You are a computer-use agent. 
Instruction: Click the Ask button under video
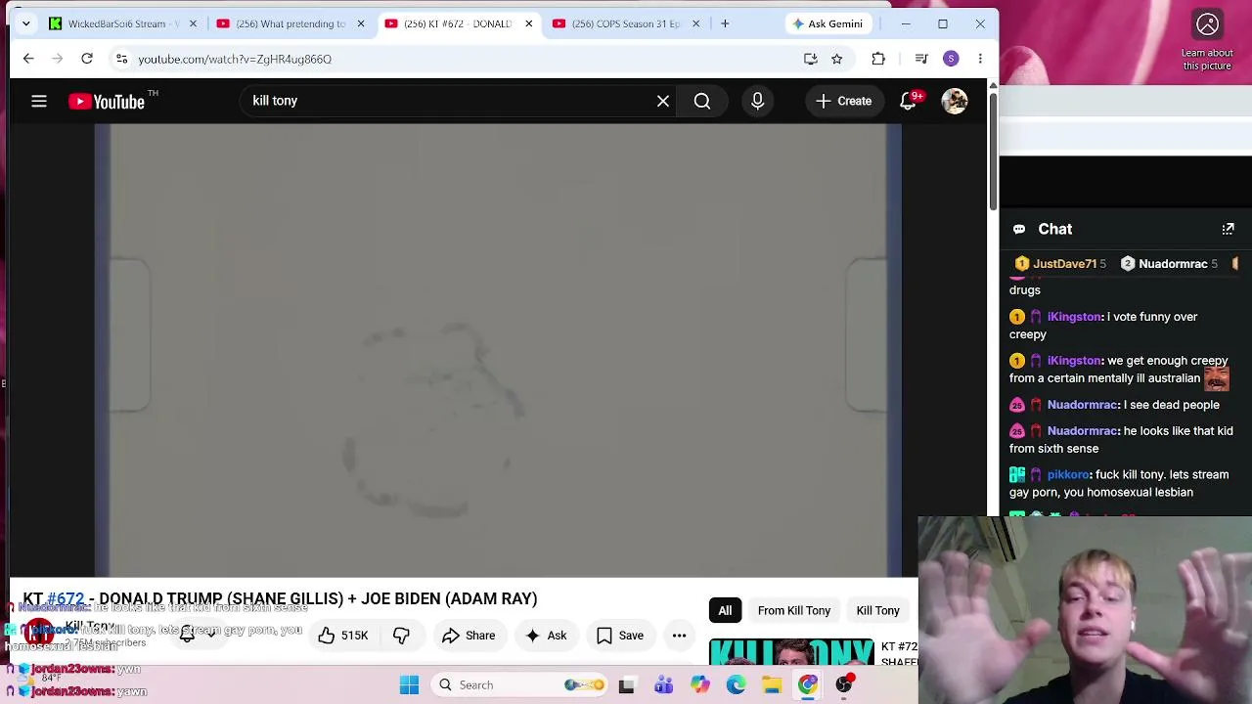point(546,636)
